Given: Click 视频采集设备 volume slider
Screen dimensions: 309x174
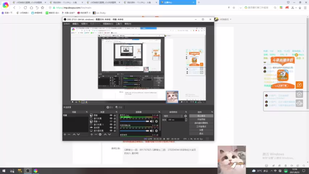Looking at the screenshot, I should [x=134, y=131].
